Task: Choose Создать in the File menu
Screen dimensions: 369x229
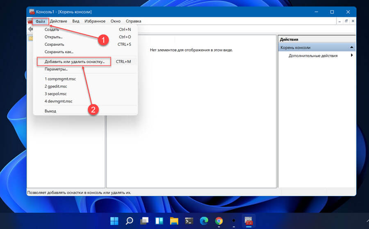Action: click(x=85, y=29)
